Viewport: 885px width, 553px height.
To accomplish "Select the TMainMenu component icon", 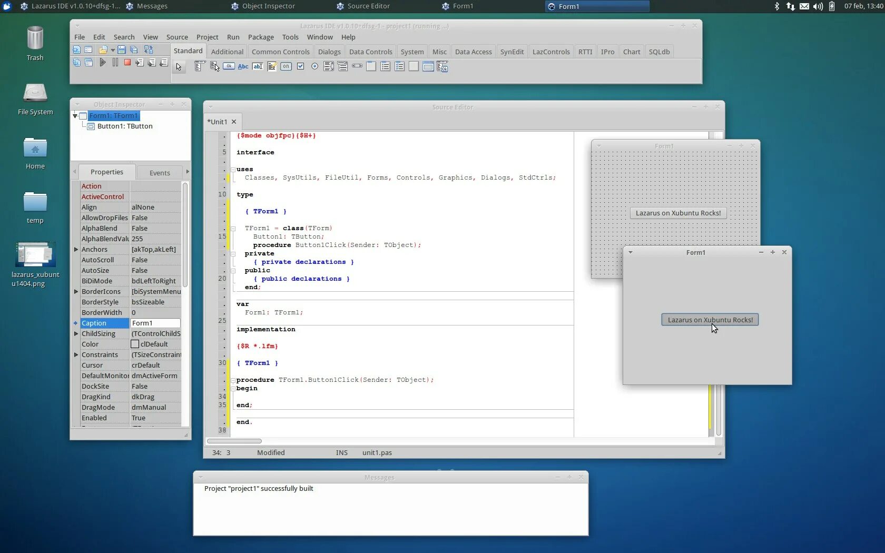I will [x=200, y=66].
